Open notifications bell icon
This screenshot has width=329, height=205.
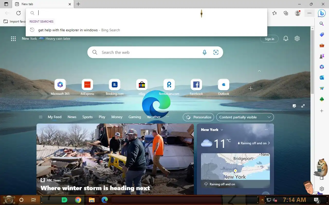[286, 39]
